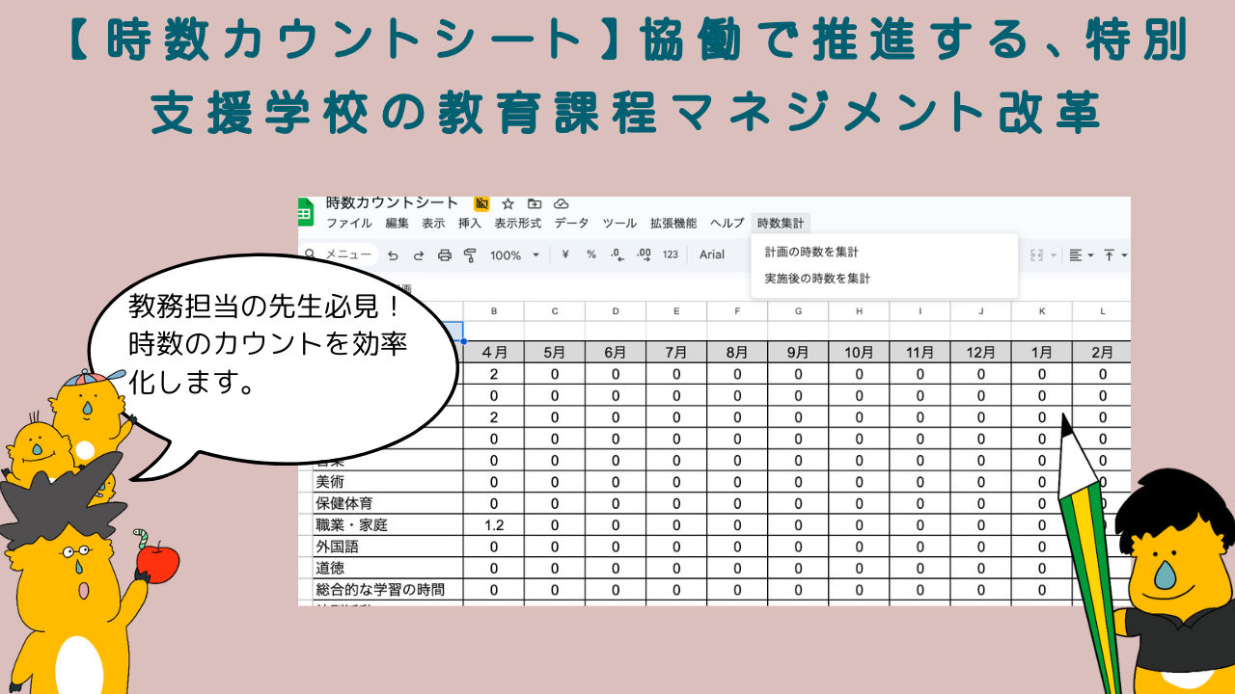1235x694 pixels.
Task: Activate the paint format tool
Action: [x=470, y=255]
